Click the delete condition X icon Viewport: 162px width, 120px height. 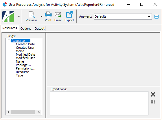tap(153, 94)
